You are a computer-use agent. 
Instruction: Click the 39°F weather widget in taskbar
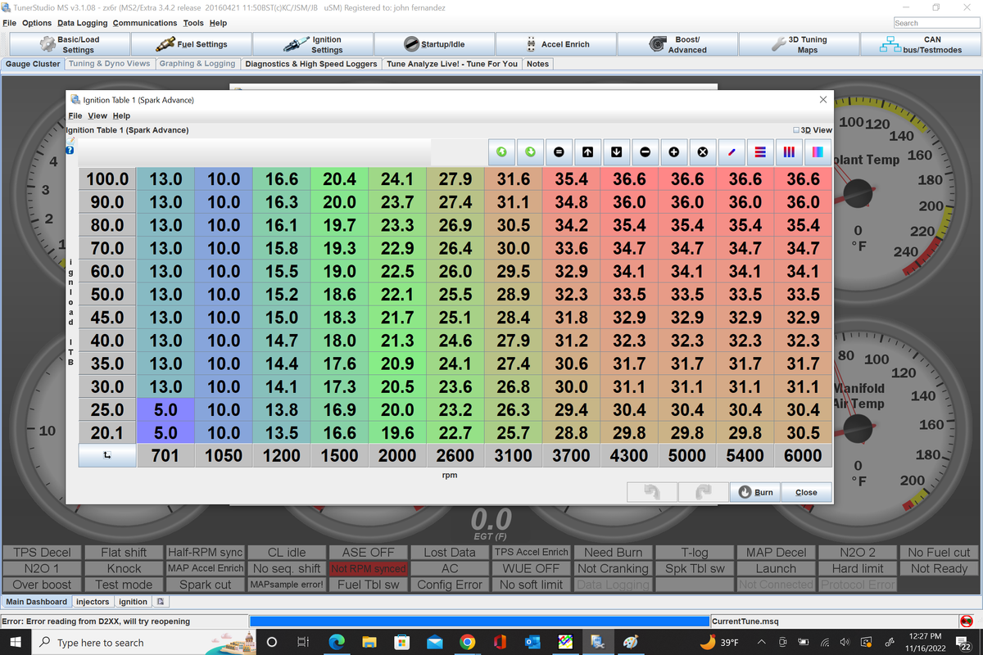(720, 643)
